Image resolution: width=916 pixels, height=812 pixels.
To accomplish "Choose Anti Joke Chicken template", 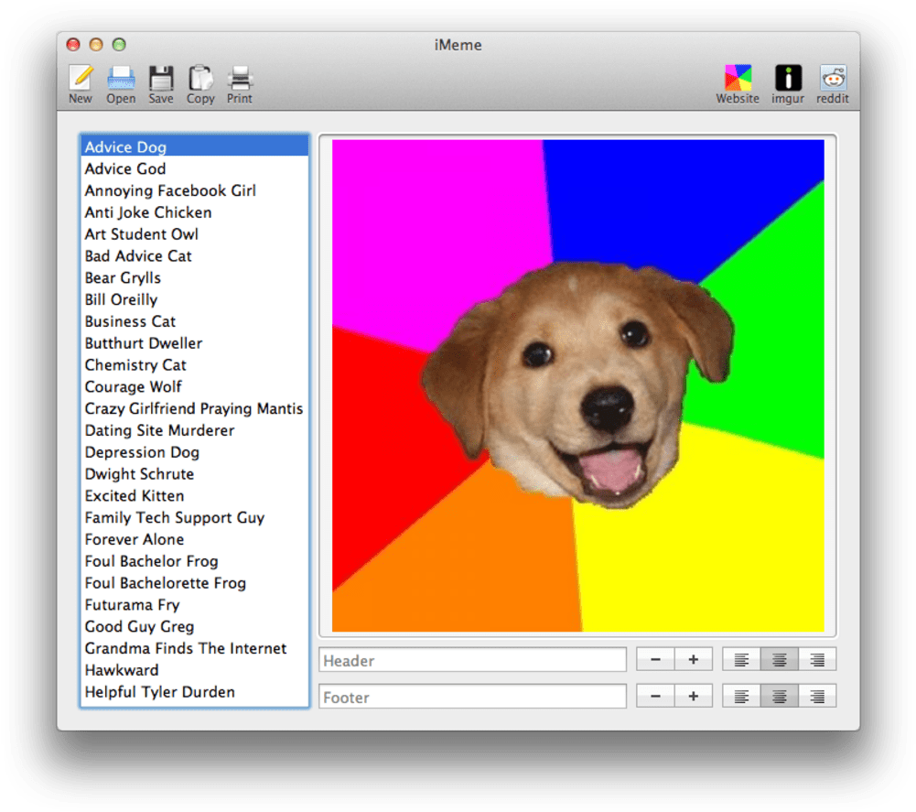I will point(195,212).
